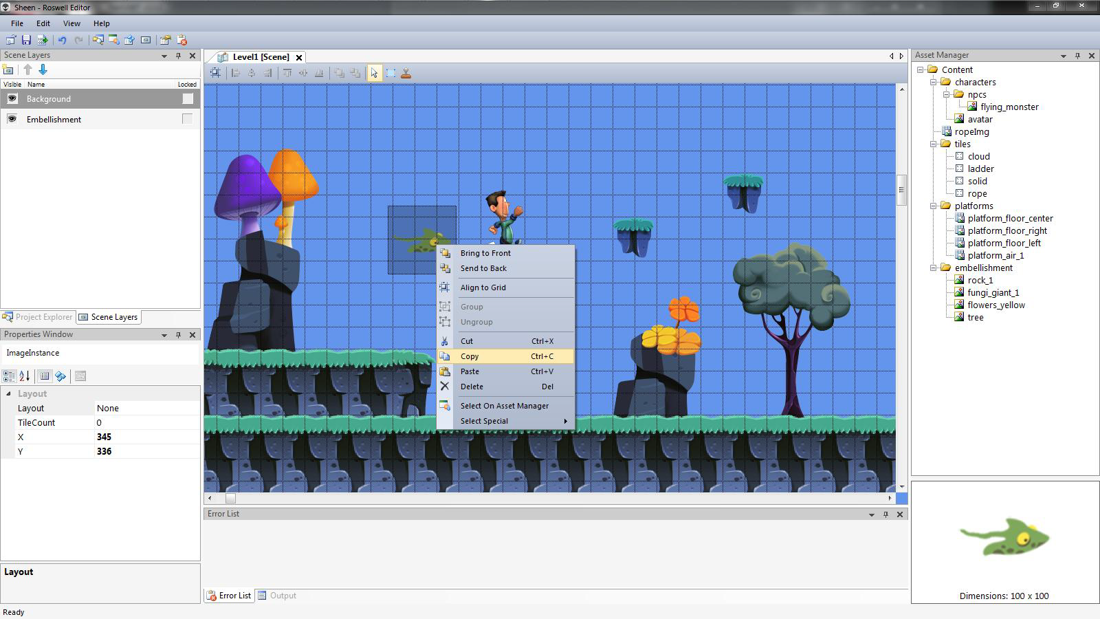The height and width of the screenshot is (619, 1100).
Task: Click the build/run binary icon
Action: click(43, 40)
